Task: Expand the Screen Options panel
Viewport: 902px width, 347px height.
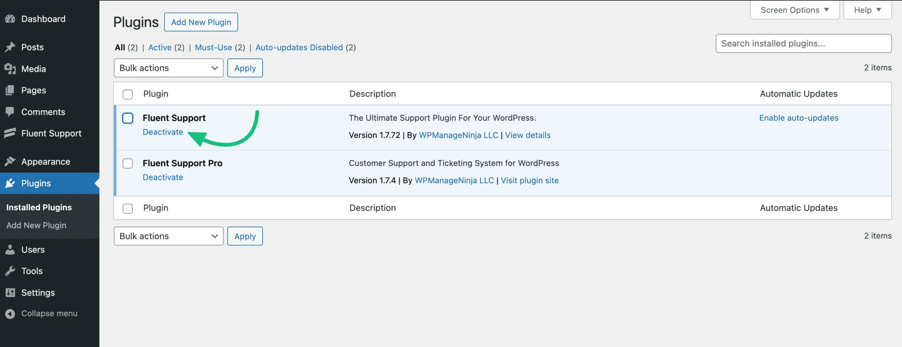Action: (795, 10)
